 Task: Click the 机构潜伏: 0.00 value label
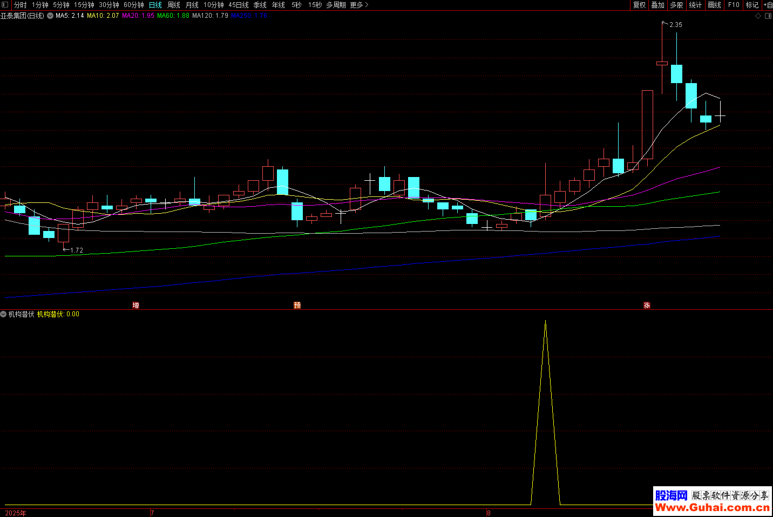pos(58,314)
